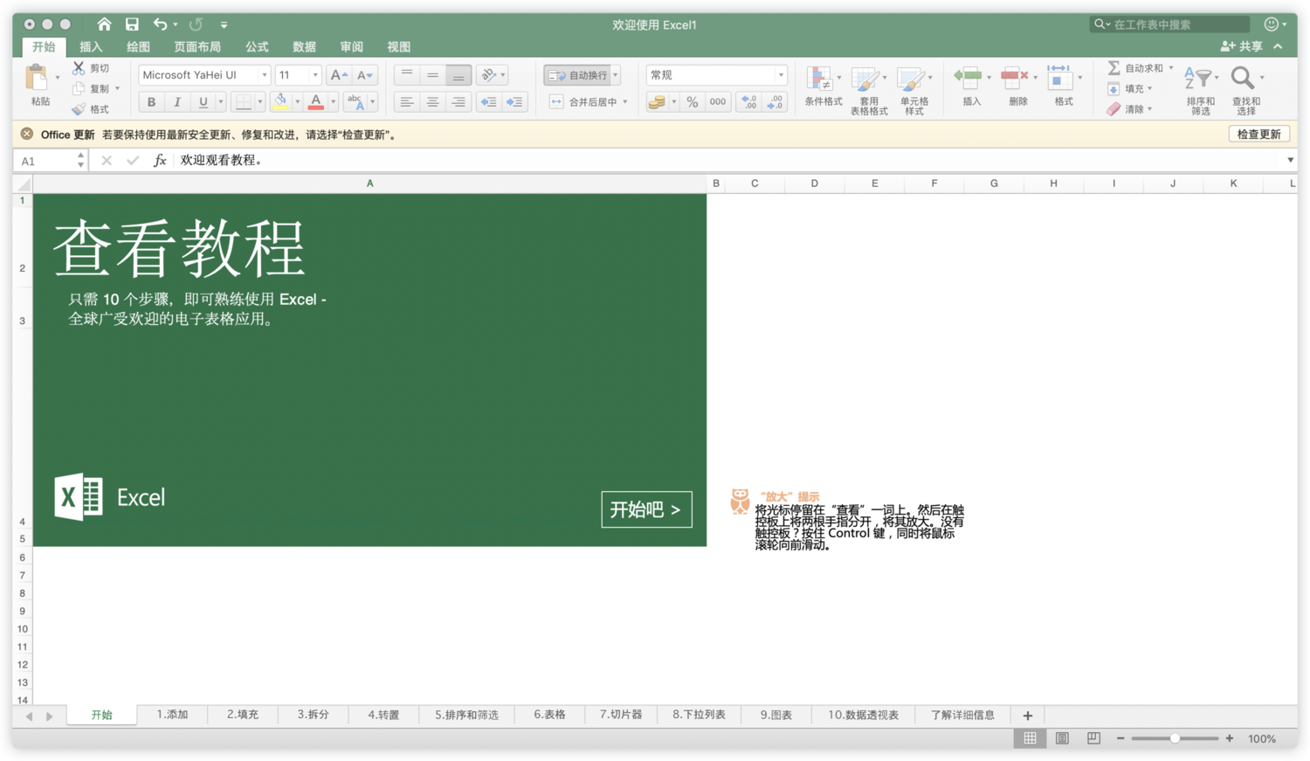Viewport: 1310px width, 761px height.
Task: Save the workbook with the disk icon
Action: pos(132,24)
